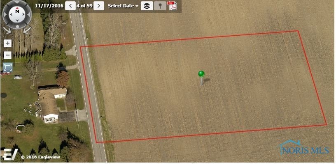Pan right with the compass inner right arrow
336x165 pixels.
click(23, 15)
